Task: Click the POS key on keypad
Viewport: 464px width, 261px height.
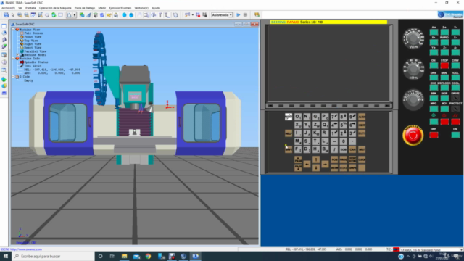Action: (x=334, y=159)
